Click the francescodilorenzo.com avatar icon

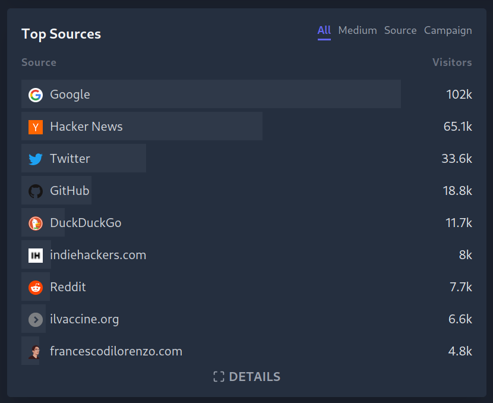36,352
